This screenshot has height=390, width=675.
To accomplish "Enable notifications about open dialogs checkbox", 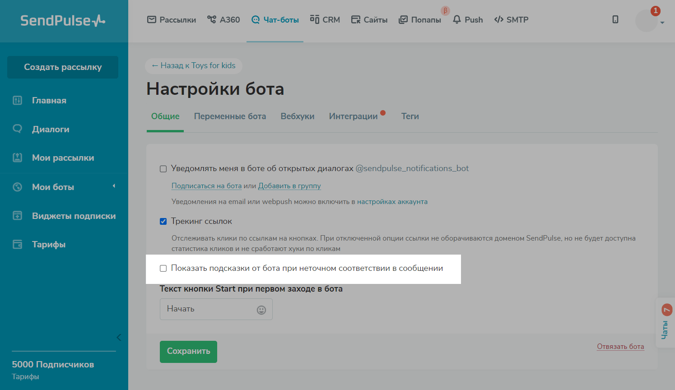I will pos(163,169).
